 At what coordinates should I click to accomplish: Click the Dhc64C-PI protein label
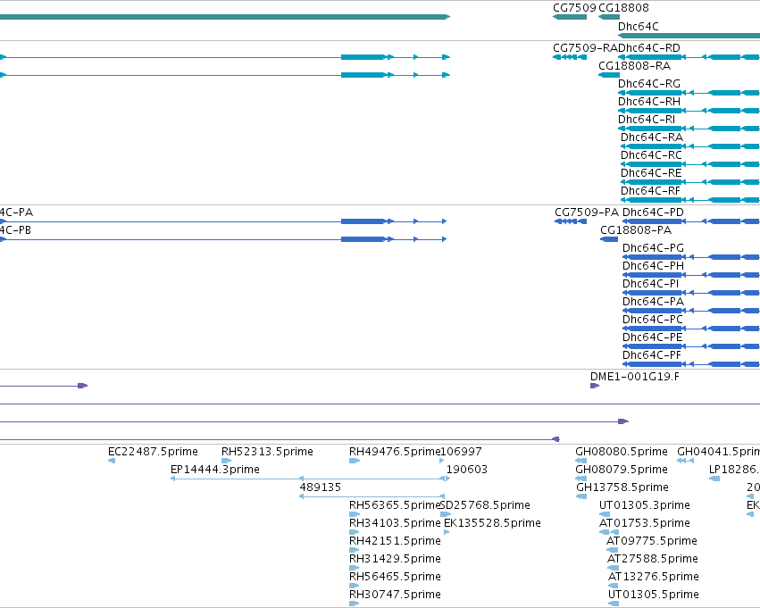point(650,285)
